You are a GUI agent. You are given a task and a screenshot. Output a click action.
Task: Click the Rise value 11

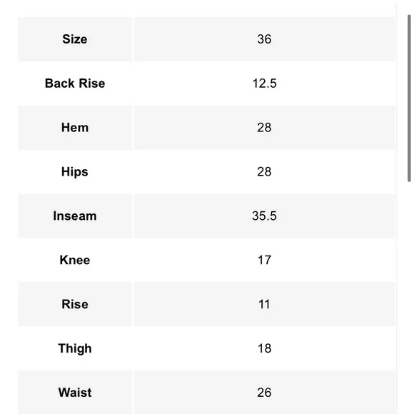click(x=264, y=304)
